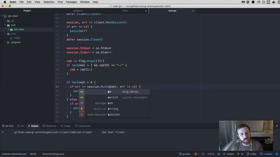Click the modified dot on the TODO tab
Image resolution: width=280 pixels, height=157 pixels.
click(146, 11)
